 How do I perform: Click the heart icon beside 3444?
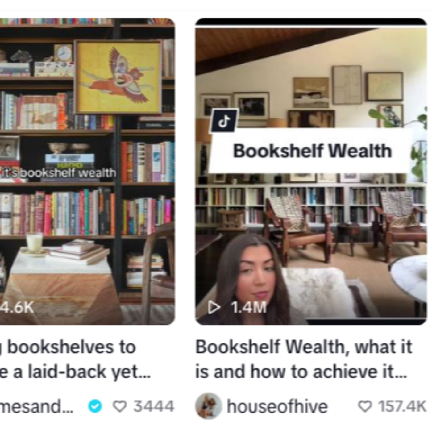coord(120,406)
